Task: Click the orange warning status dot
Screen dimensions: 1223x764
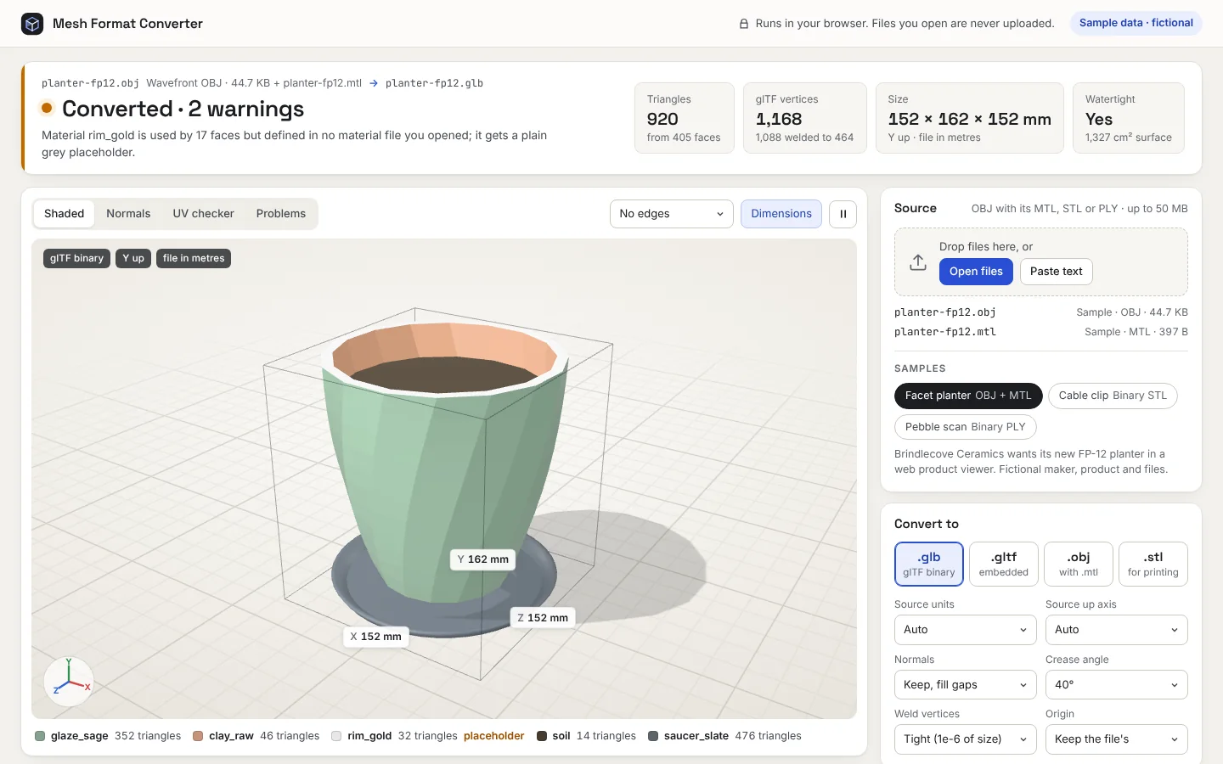Action: [47, 108]
